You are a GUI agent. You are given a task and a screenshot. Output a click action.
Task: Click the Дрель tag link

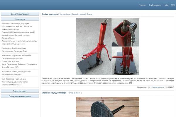click(x=89, y=14)
